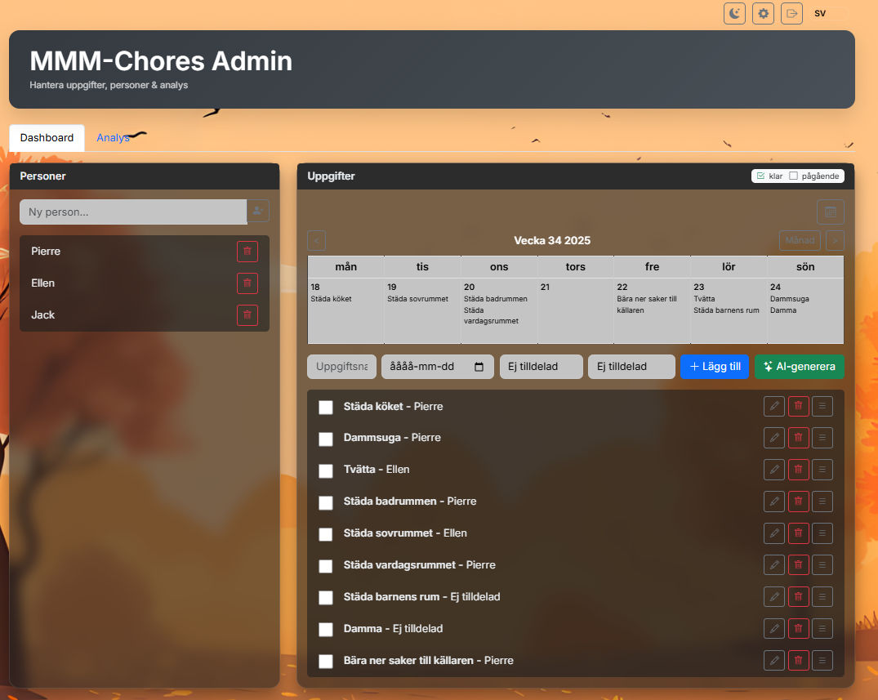Click the logout icon at the top right
Viewport: 878px width, 700px height.
click(791, 13)
